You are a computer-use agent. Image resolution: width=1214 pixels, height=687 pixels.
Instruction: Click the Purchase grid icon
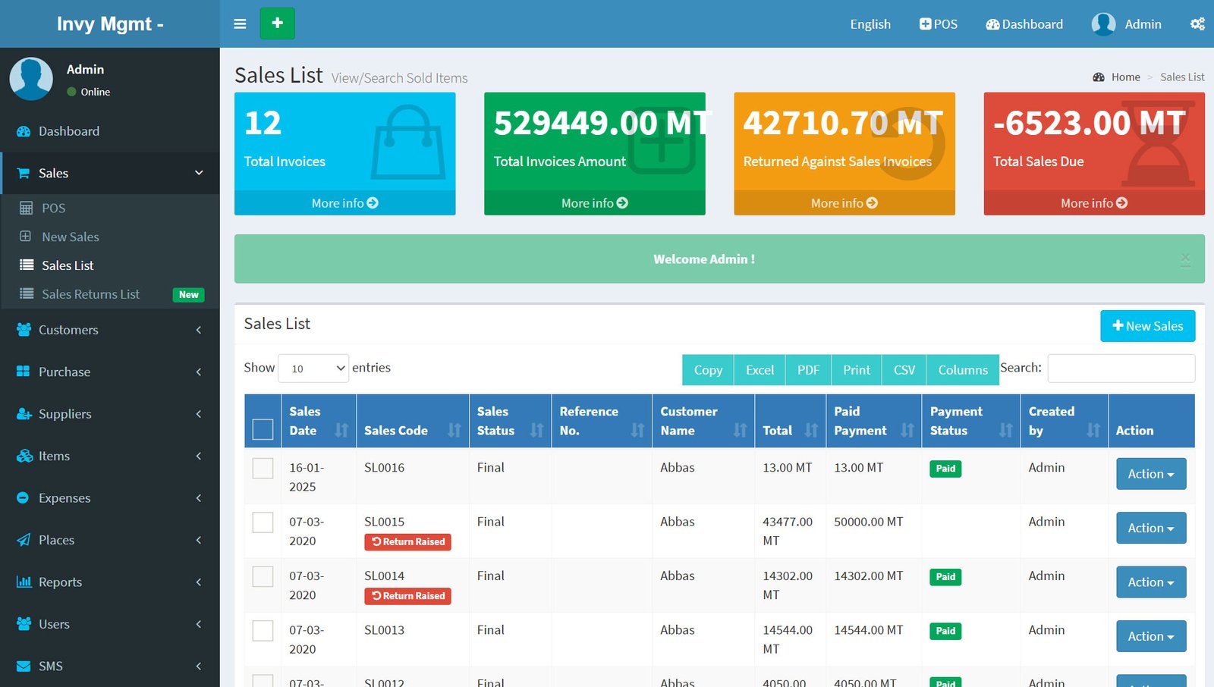[24, 372]
